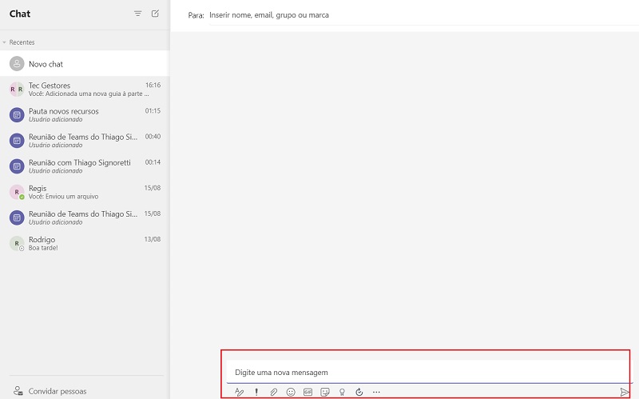Start a new chat with compose icon
The height and width of the screenshot is (399, 639).
pos(155,14)
